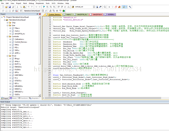Click the Undo arrow icon
169x131 pixels.
click(29, 7)
